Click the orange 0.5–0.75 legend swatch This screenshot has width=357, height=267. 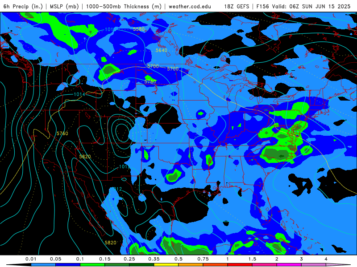(x=191, y=265)
